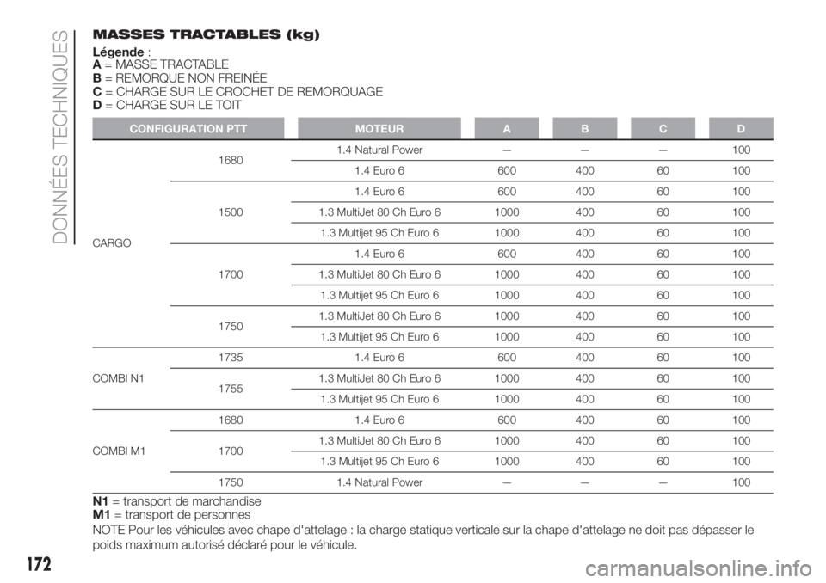This screenshot has width=826, height=583.
Task: Click table column header 'A'
Action: click(x=507, y=129)
